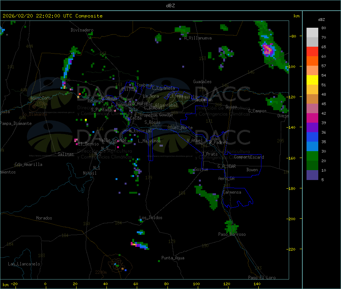The width and height of the screenshot is (341, 289).
Task: Click the Soitue location label
Action: (x=201, y=169)
